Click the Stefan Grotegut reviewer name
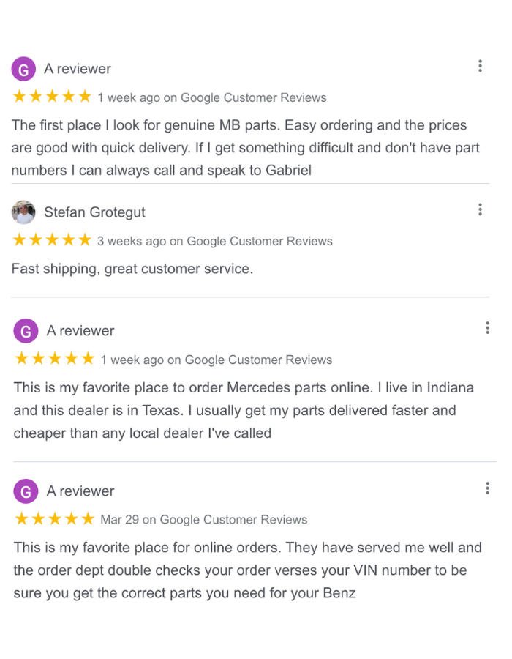This screenshot has width=512, height=659. pyautogui.click(x=94, y=212)
